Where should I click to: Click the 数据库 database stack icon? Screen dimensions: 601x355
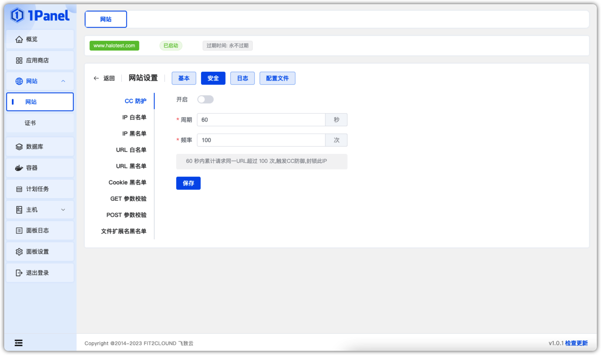19,147
